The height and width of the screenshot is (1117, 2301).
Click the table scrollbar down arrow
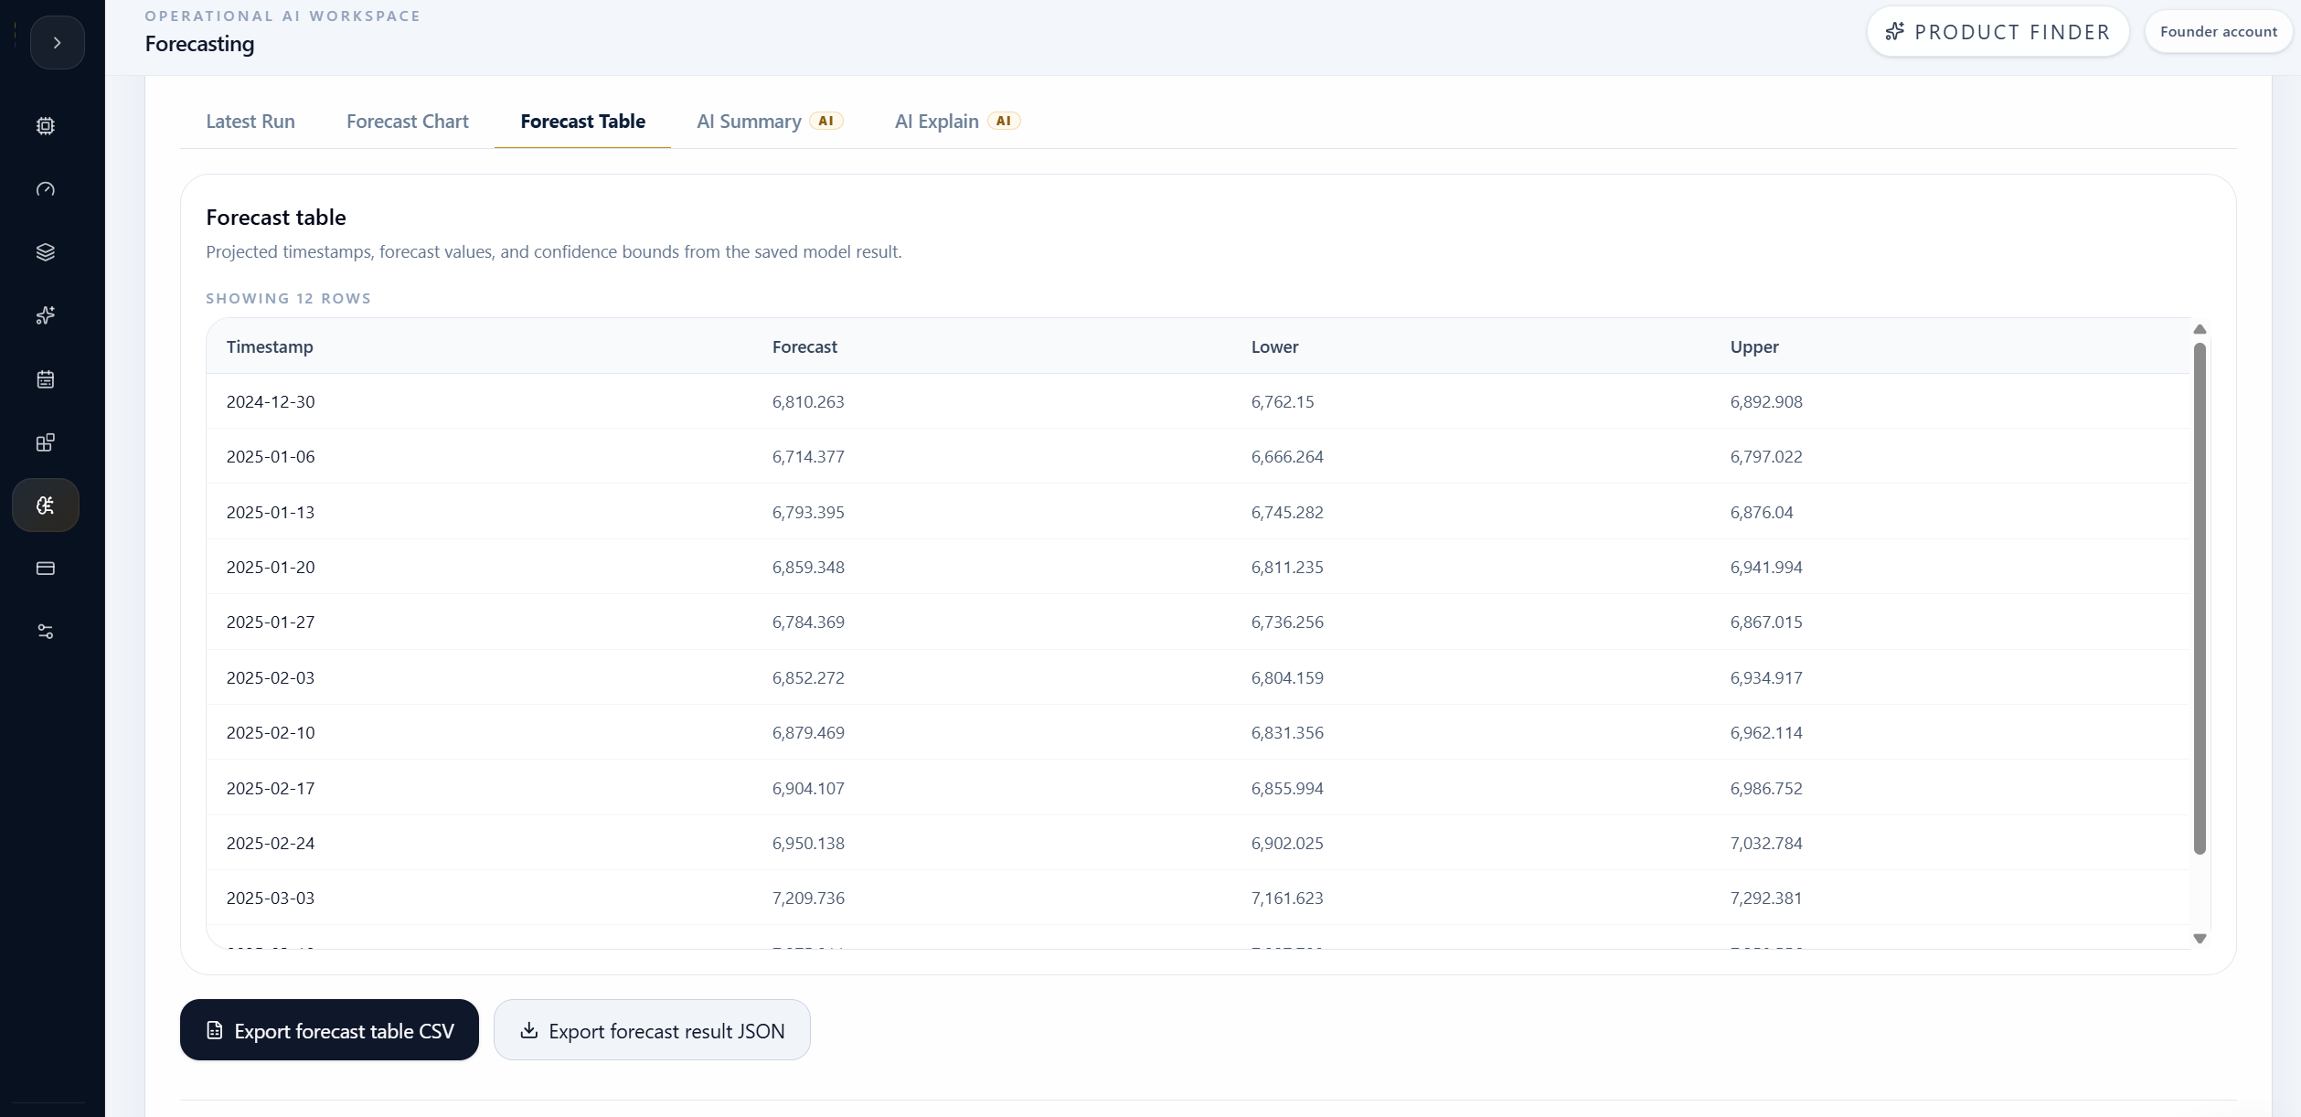2200,939
